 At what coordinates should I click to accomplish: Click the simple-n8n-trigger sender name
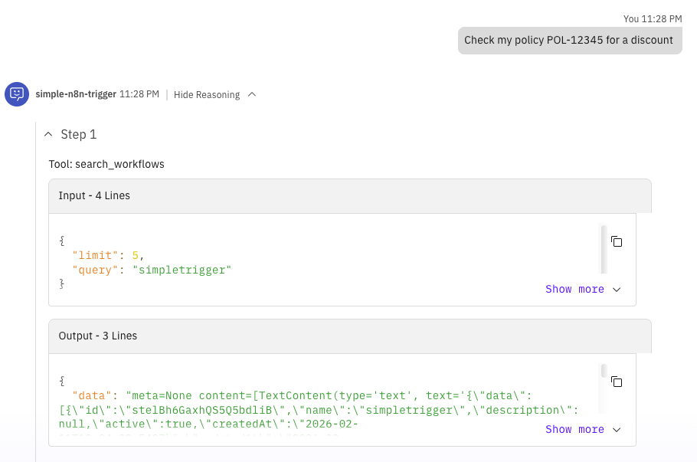coord(76,94)
